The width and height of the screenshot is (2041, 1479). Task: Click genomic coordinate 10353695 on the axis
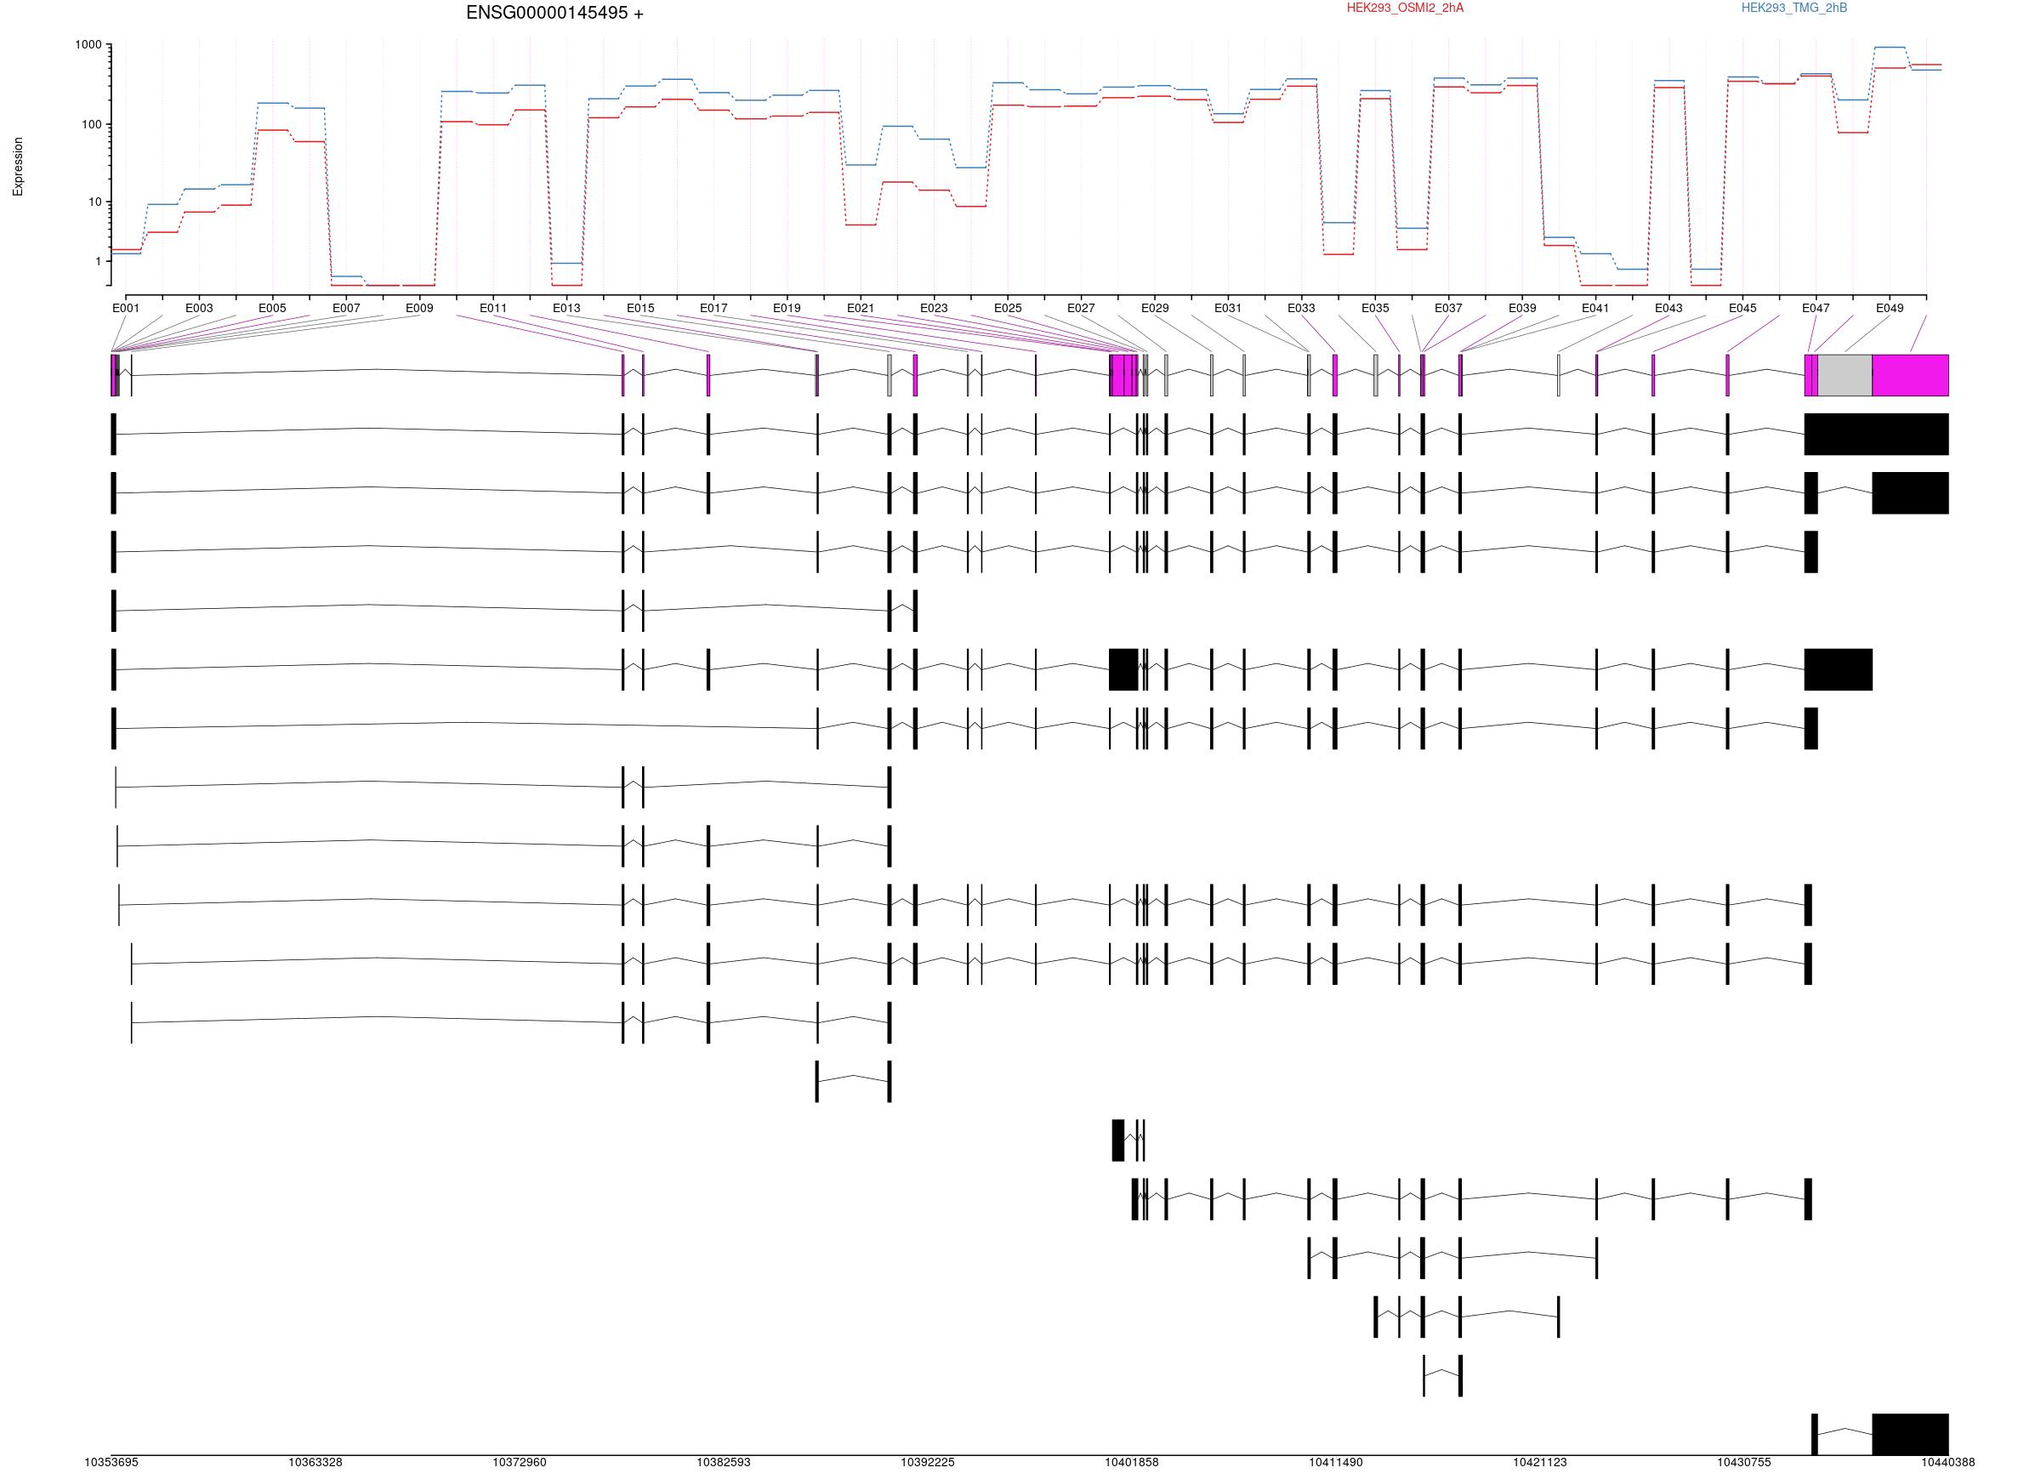point(111,1463)
